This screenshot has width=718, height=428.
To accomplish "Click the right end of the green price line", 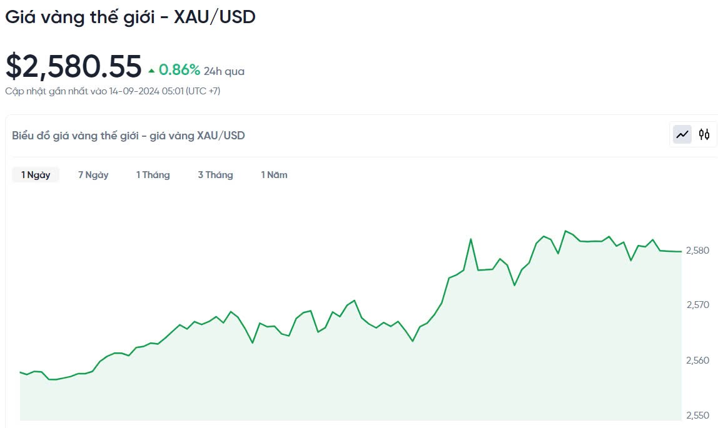I will [x=680, y=251].
